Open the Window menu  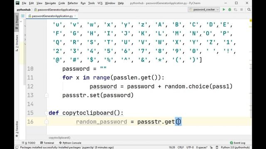[x=110, y=3]
